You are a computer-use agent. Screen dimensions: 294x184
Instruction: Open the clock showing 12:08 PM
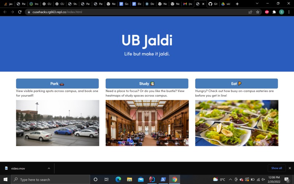[274, 180]
